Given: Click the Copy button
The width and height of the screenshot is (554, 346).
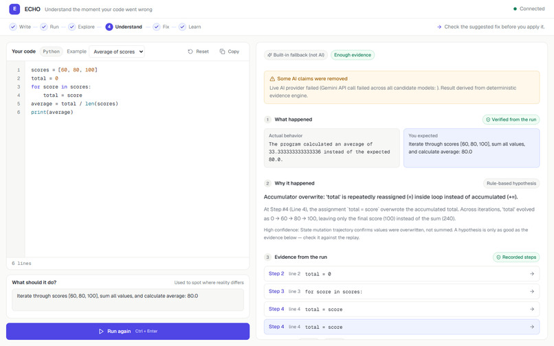Looking at the screenshot, I should tap(230, 51).
